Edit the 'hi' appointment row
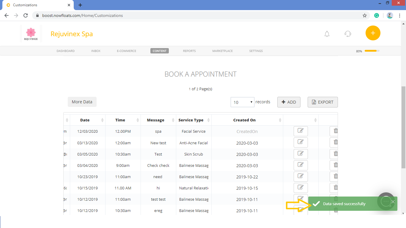 [300, 188]
